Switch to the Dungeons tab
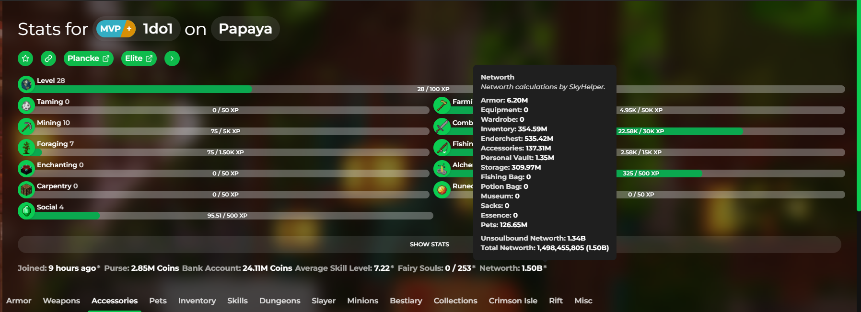 coord(279,300)
